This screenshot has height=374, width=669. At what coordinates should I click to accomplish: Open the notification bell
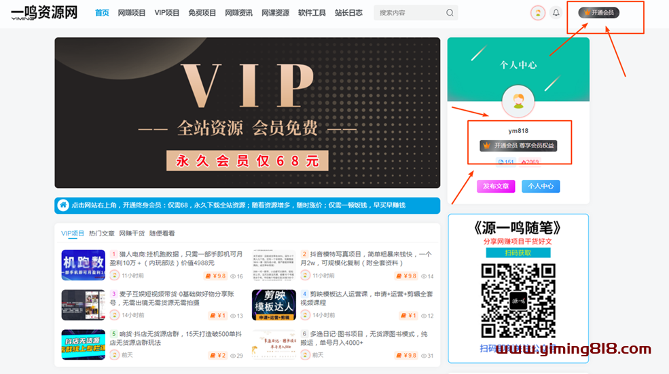[556, 13]
